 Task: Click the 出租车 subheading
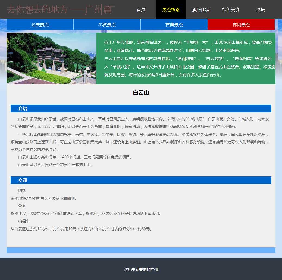(24, 221)
